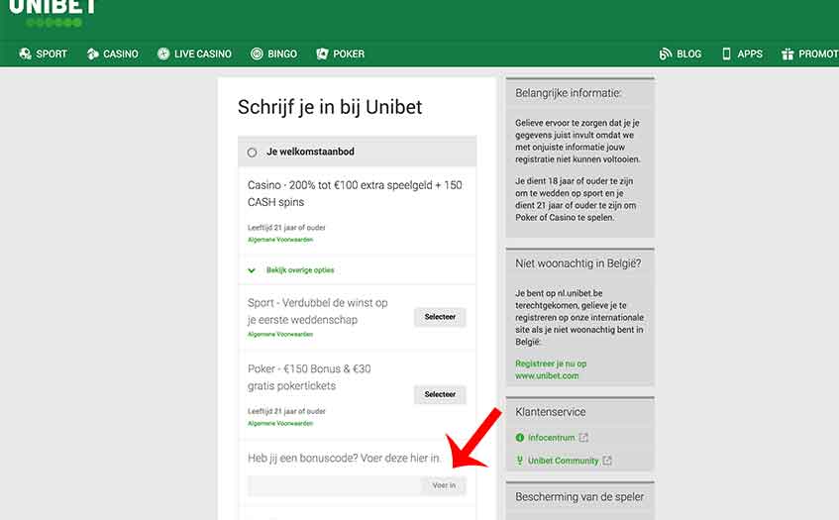Click Bescherming van de speler heading
The image size is (839, 520).
[579, 497]
